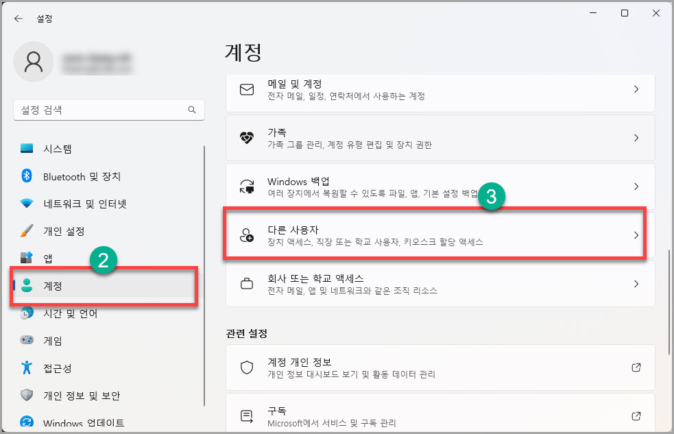Click the user profile avatar
674x434 pixels.
33,62
